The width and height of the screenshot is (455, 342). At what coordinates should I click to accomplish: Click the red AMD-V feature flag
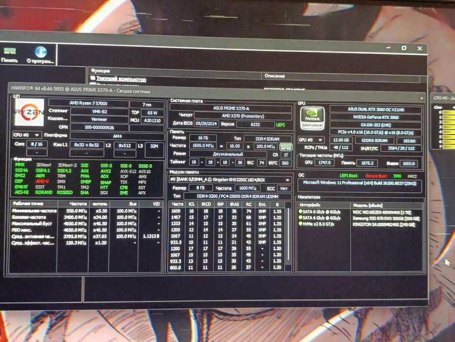click(42, 181)
